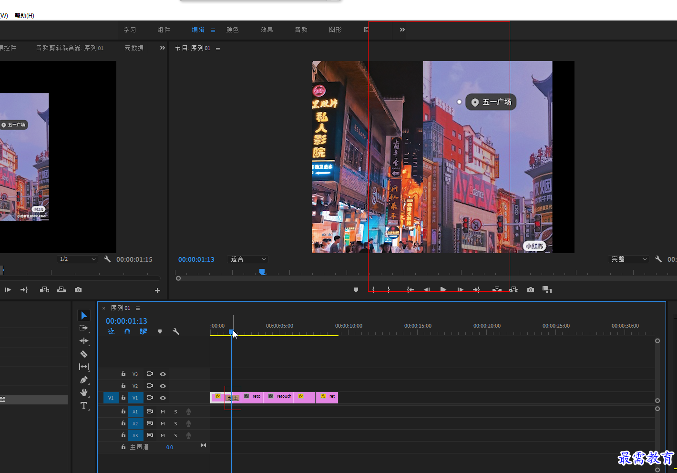This screenshot has height=473, width=677.
Task: Switch to the 图形 workspace
Action: (x=335, y=30)
